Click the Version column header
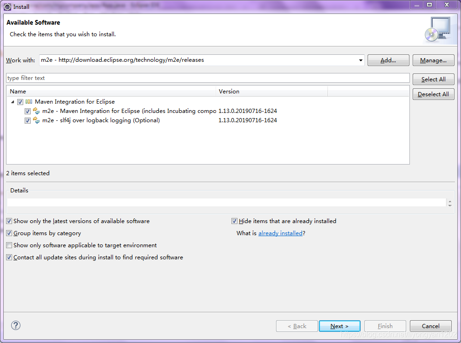 272,92
